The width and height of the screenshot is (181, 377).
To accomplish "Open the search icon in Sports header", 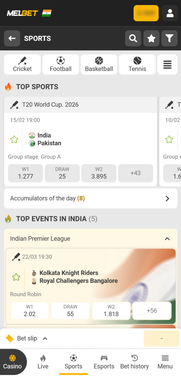I will [133, 38].
